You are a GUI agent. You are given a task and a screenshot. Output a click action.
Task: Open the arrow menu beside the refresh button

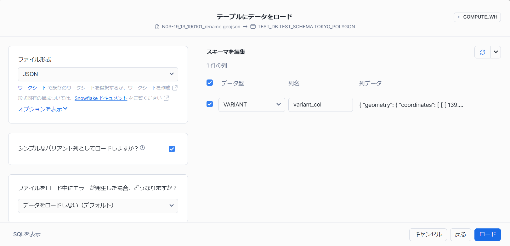click(496, 52)
